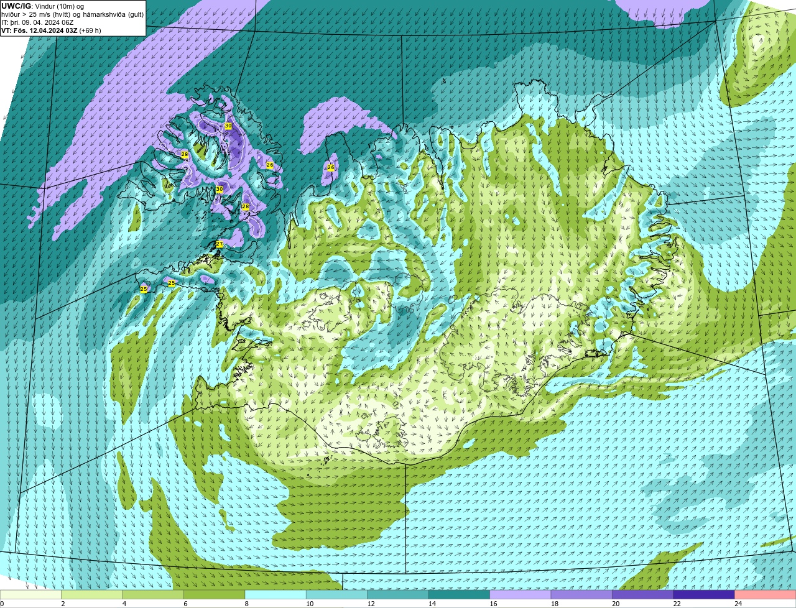Click the legend scale number 2
The height and width of the screenshot is (608, 796).
coord(63,604)
